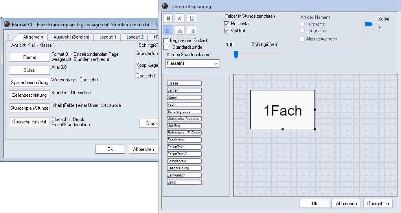Screen dimensions: 401x213
Task: Click bottom-right resize handle of 1Fach box
Action: (315, 129)
